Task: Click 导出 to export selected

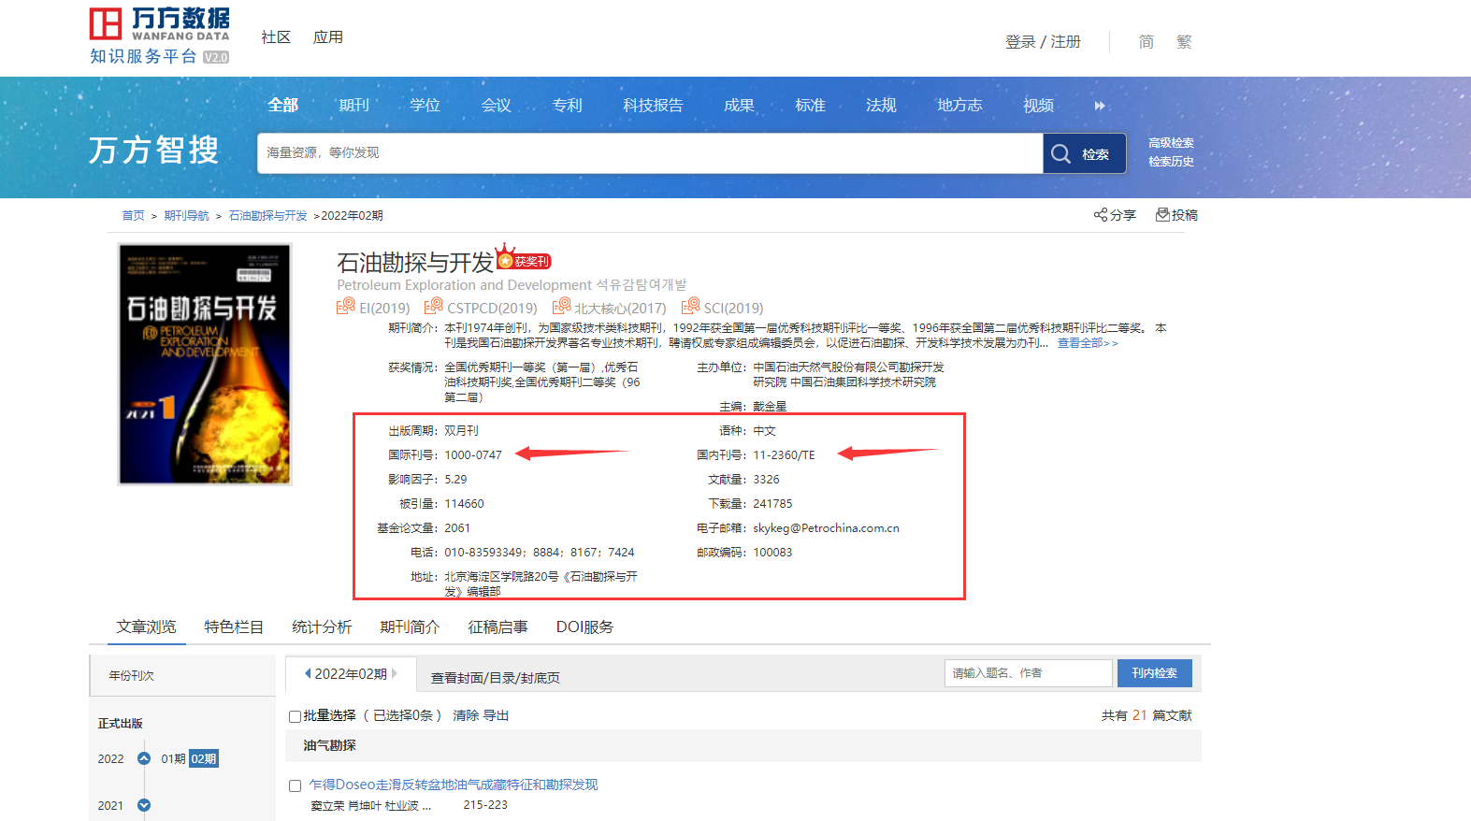Action: pyautogui.click(x=496, y=715)
